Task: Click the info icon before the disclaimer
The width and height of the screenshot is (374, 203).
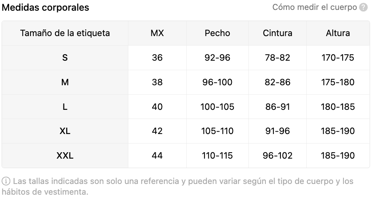Action: [x=6, y=181]
